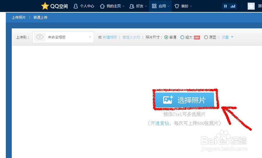Image resolution: width=262 pixels, height=158 pixels.
Task: Click the red HD badge
Action: click(x=197, y=37)
